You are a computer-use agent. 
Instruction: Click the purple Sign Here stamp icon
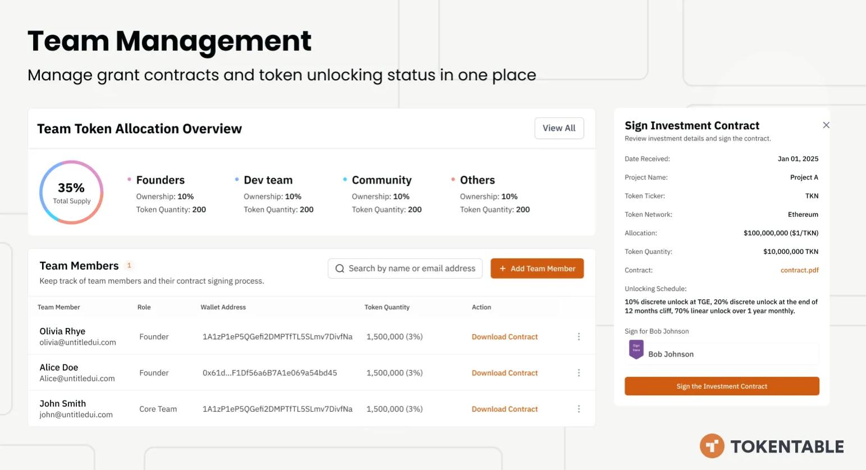636,349
